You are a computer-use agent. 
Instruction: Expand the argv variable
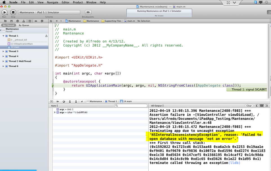(x=55, y=112)
